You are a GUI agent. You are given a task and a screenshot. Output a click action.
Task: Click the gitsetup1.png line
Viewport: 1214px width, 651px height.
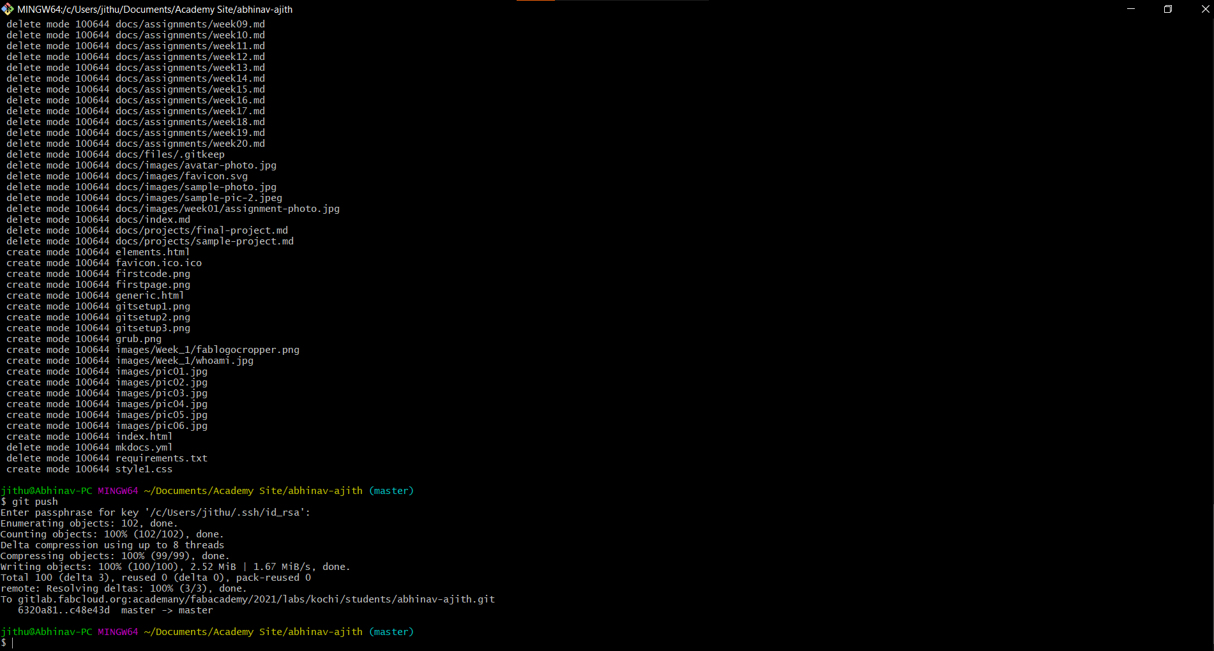98,306
